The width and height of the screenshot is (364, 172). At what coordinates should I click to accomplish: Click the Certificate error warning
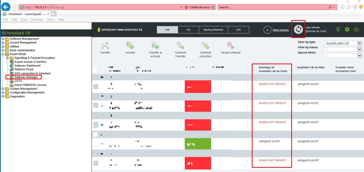197,7
